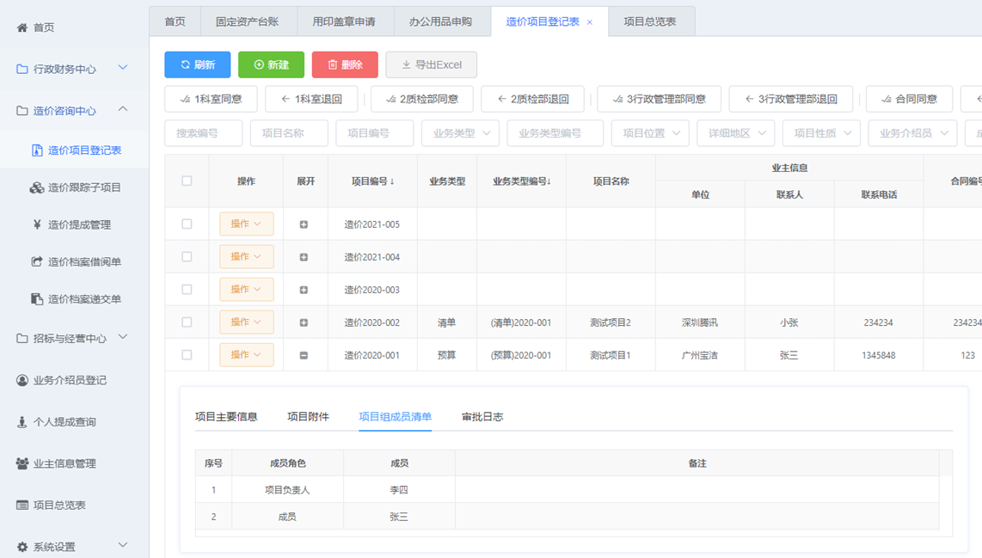Click the folder icon beside 造价咨询中心
The image size is (982, 558).
[21, 111]
